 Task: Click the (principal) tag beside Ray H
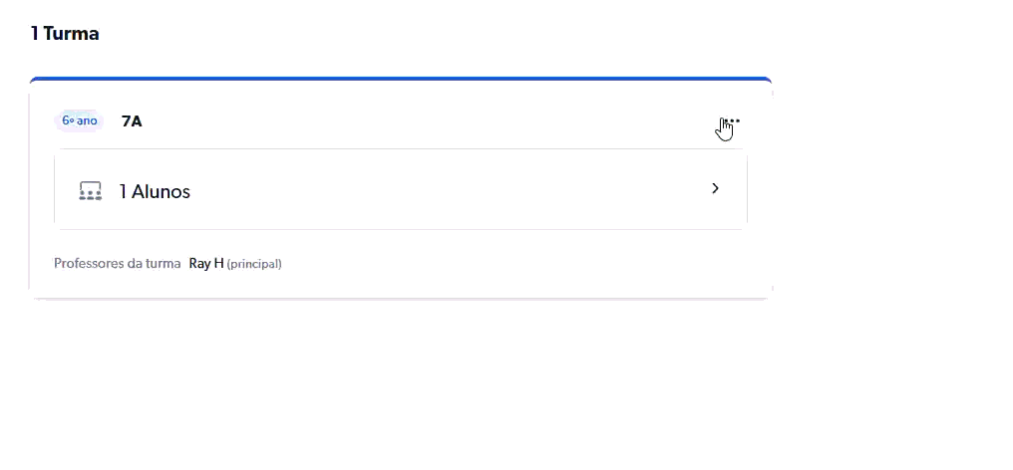point(254,264)
